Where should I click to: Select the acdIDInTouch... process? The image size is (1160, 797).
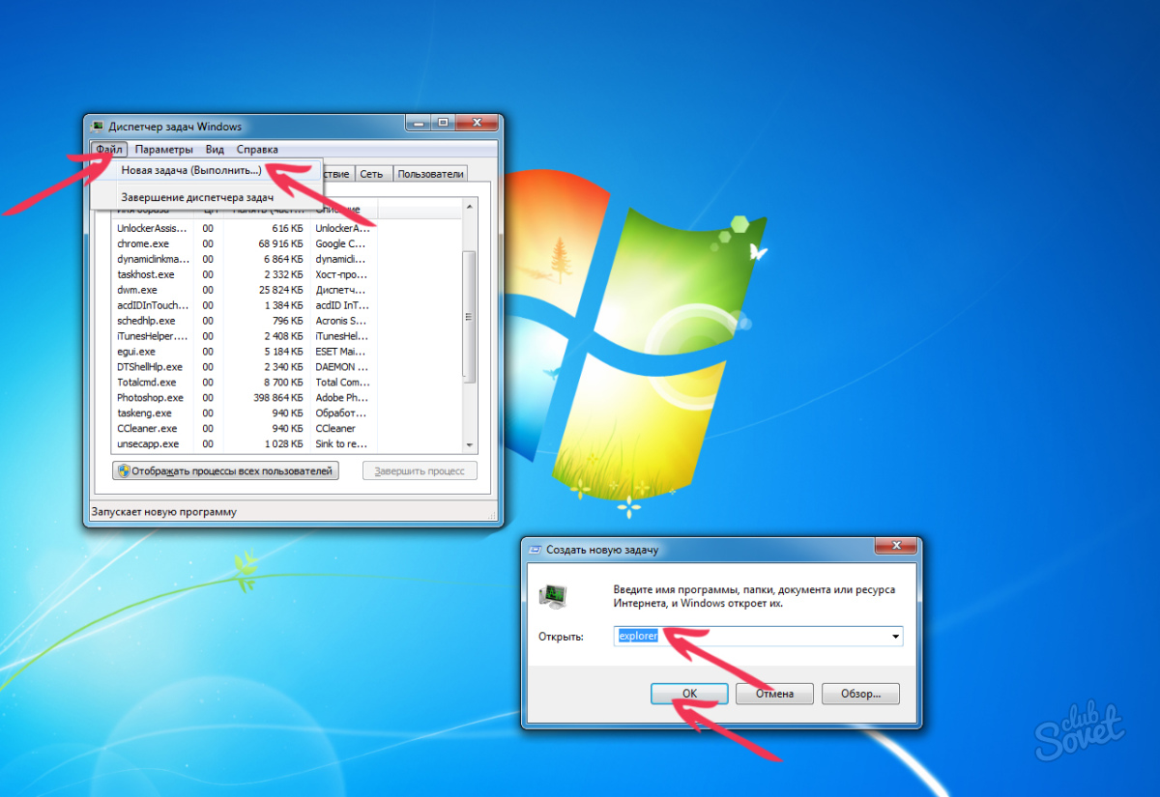tap(287, 305)
